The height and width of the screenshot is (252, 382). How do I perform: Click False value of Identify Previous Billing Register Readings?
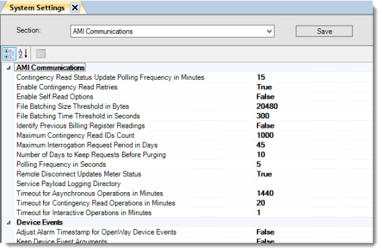(265, 126)
